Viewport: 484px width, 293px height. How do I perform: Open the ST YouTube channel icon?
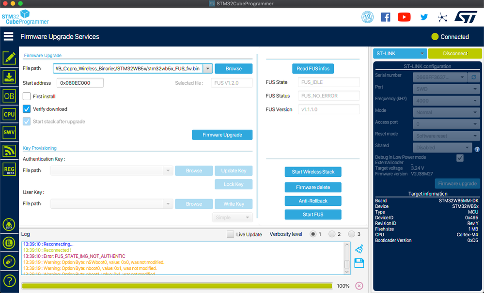coord(404,17)
